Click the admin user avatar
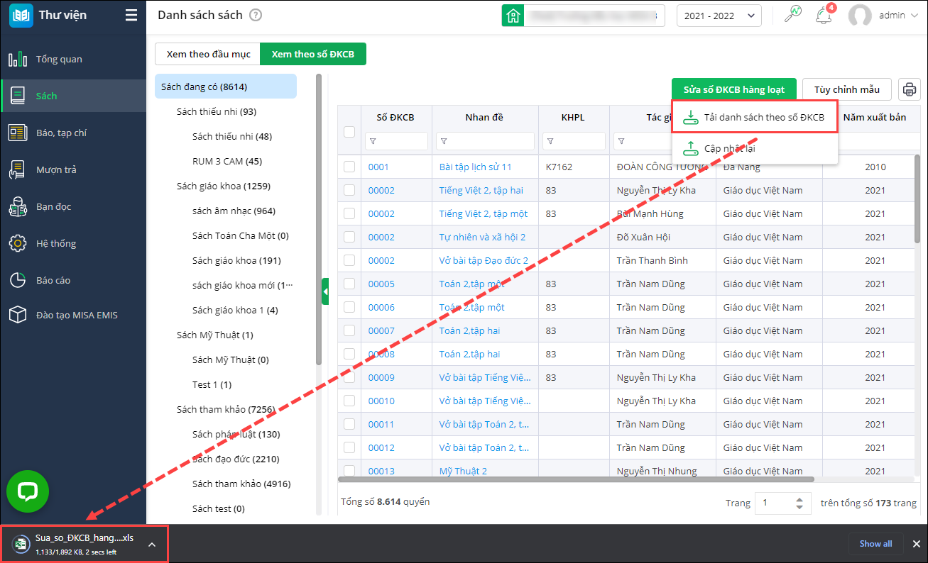This screenshot has width=928, height=563. pyautogui.click(x=860, y=15)
